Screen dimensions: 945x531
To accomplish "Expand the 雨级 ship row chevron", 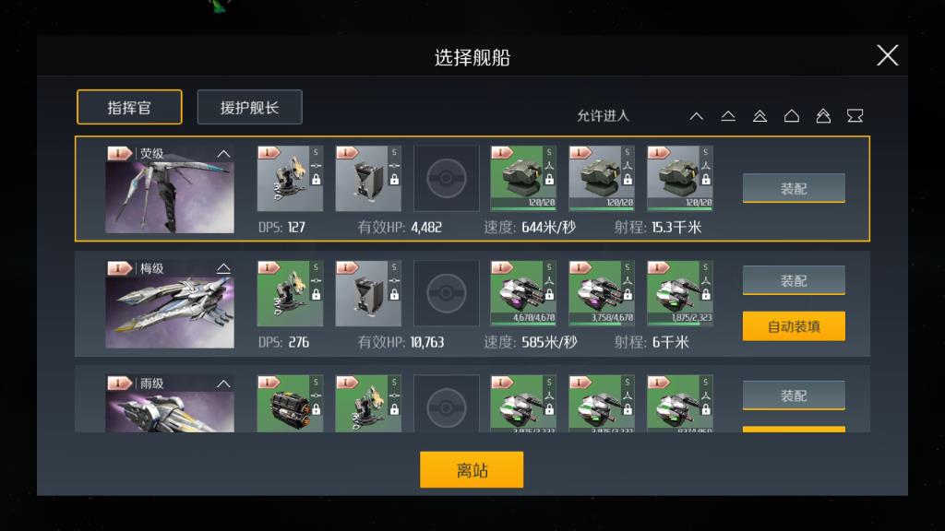I will [223, 383].
